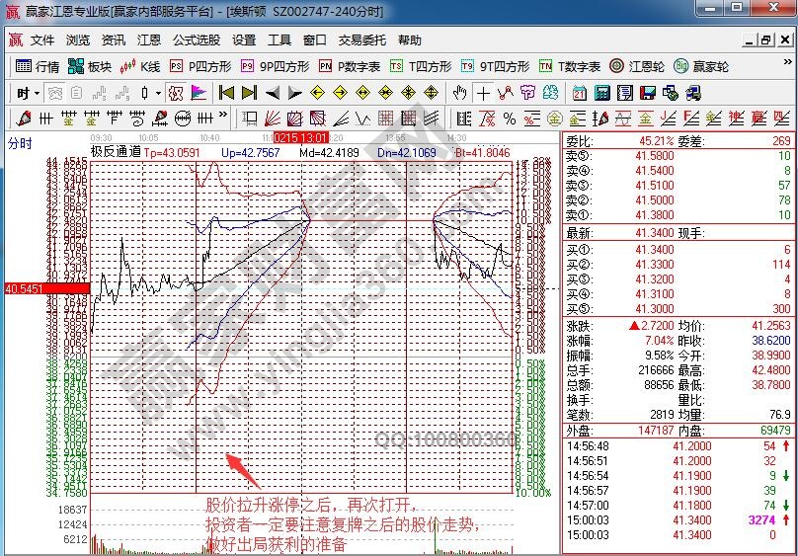Toggle the percent (%) scale button

(x=510, y=119)
